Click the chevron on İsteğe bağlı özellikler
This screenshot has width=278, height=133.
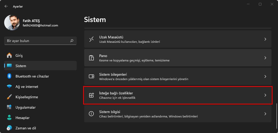point(265,95)
